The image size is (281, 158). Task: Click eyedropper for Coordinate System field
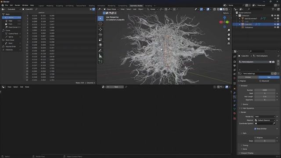(x=274, y=123)
